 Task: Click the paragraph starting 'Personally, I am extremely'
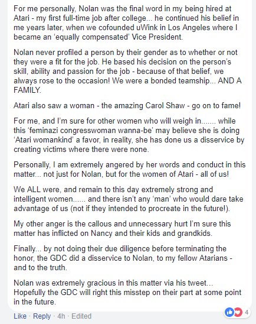point(129,170)
